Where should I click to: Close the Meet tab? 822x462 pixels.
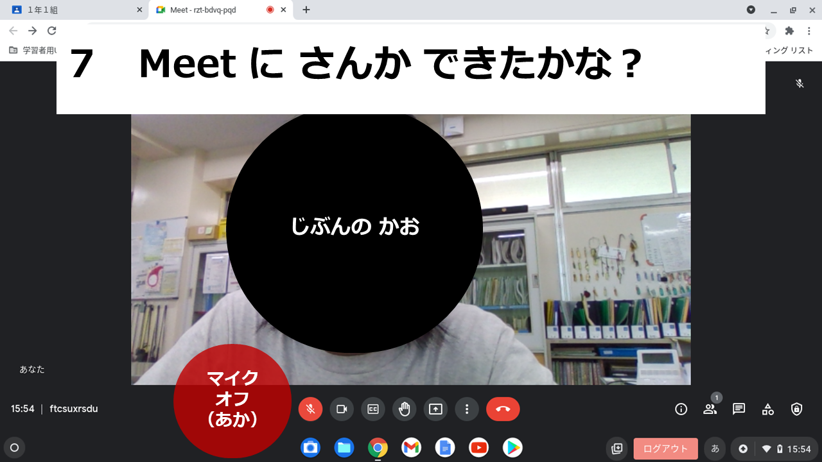pos(283,10)
